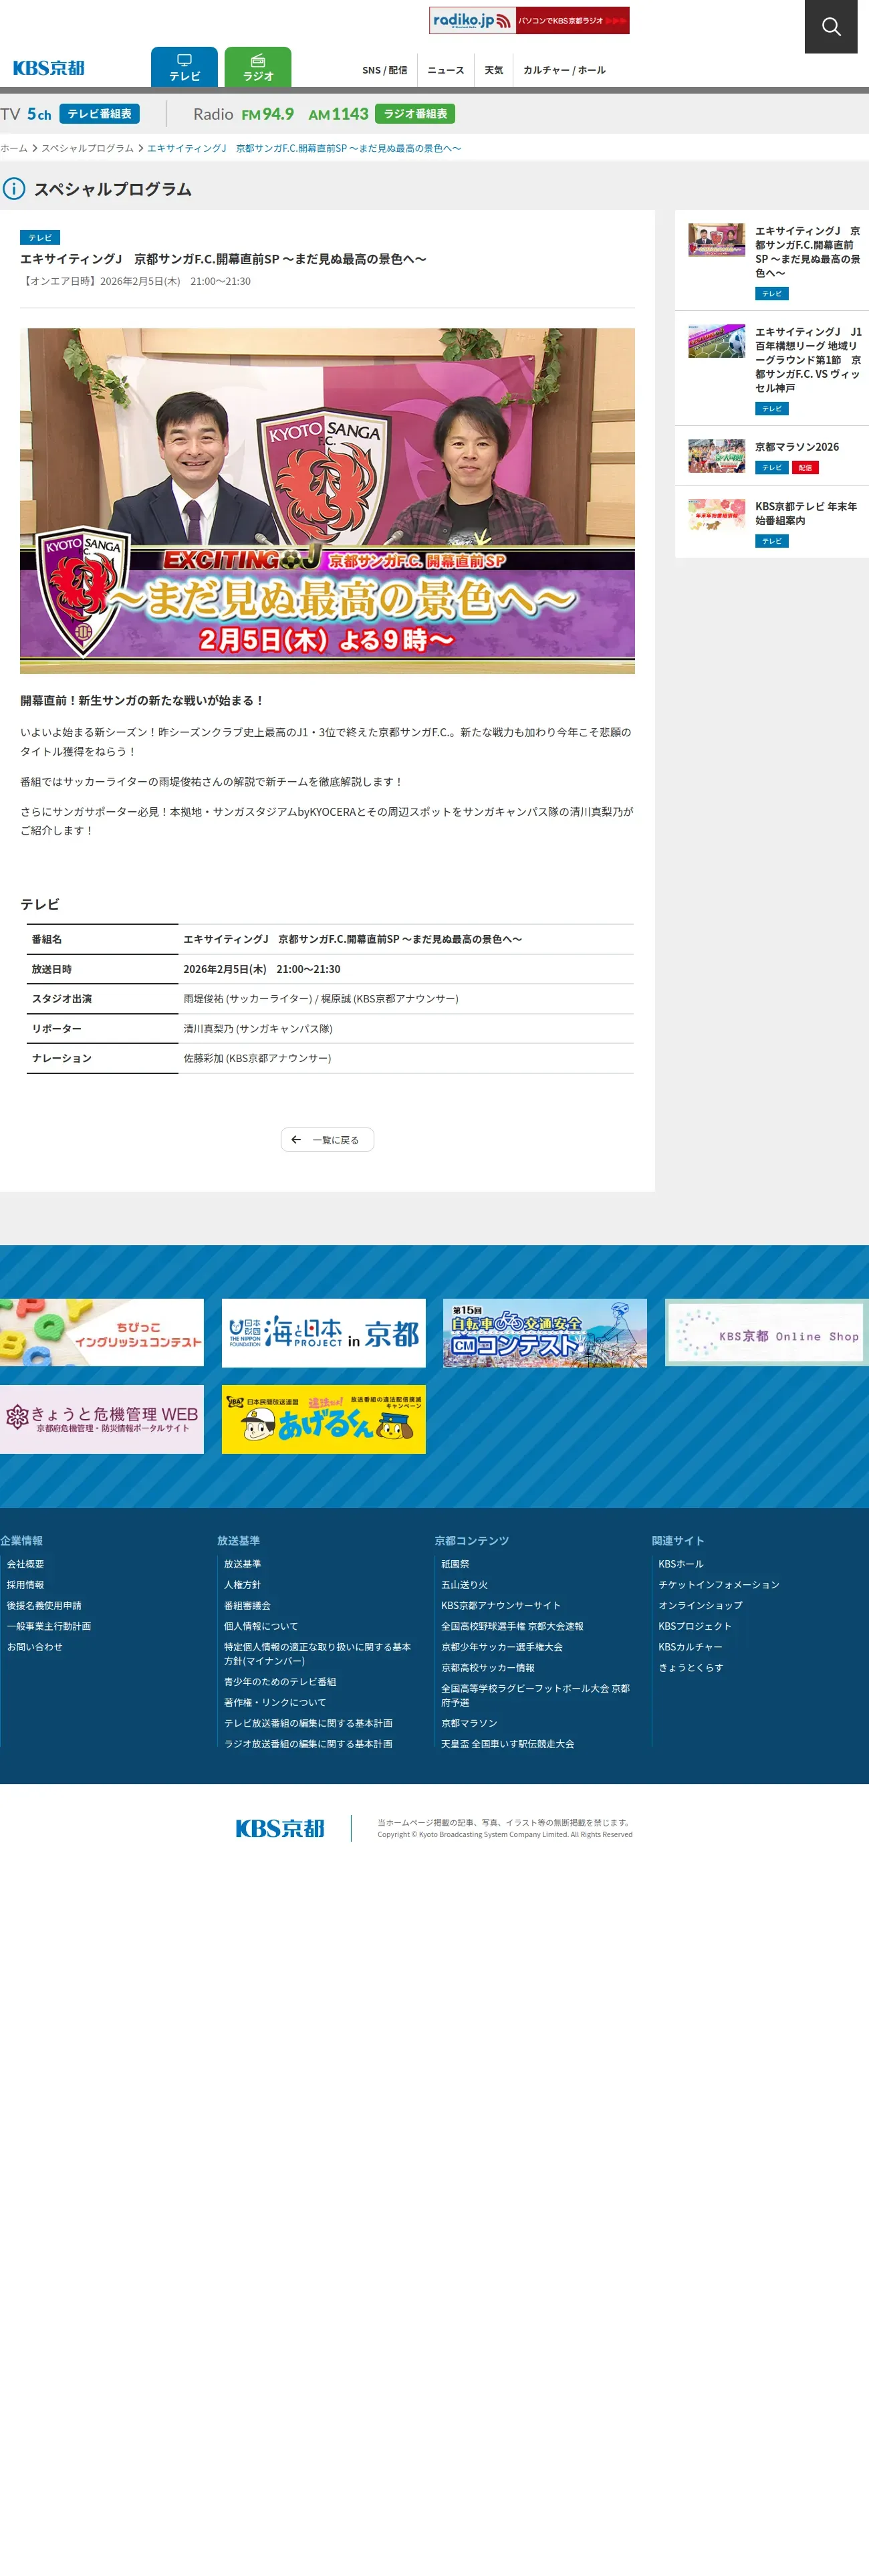Open 採用情報 in footer
The height and width of the screenshot is (2576, 869).
pos(25,1585)
